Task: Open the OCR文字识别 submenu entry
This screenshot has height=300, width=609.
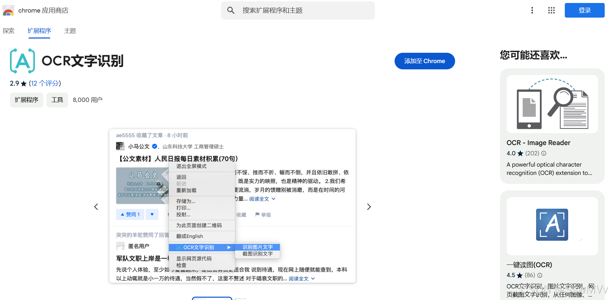Action: click(x=202, y=248)
